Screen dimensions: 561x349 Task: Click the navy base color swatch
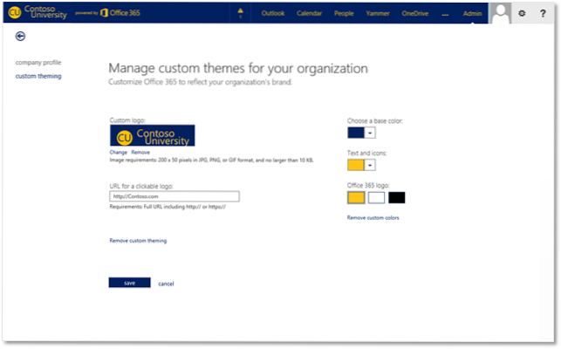pos(356,133)
